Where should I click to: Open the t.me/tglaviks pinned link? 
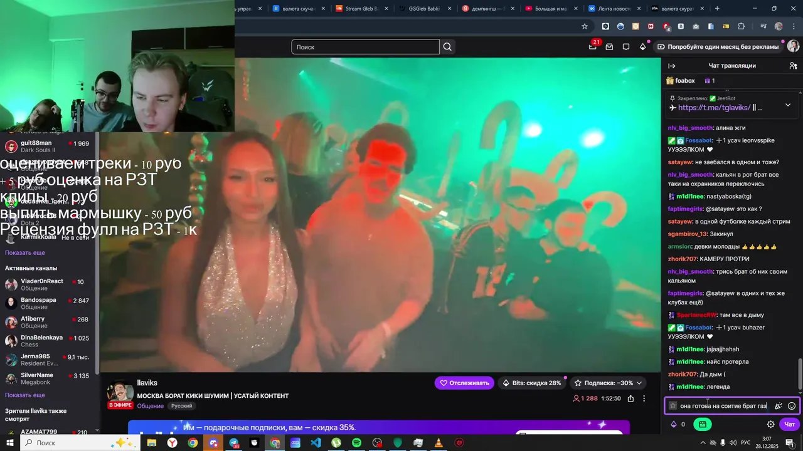[x=715, y=108]
